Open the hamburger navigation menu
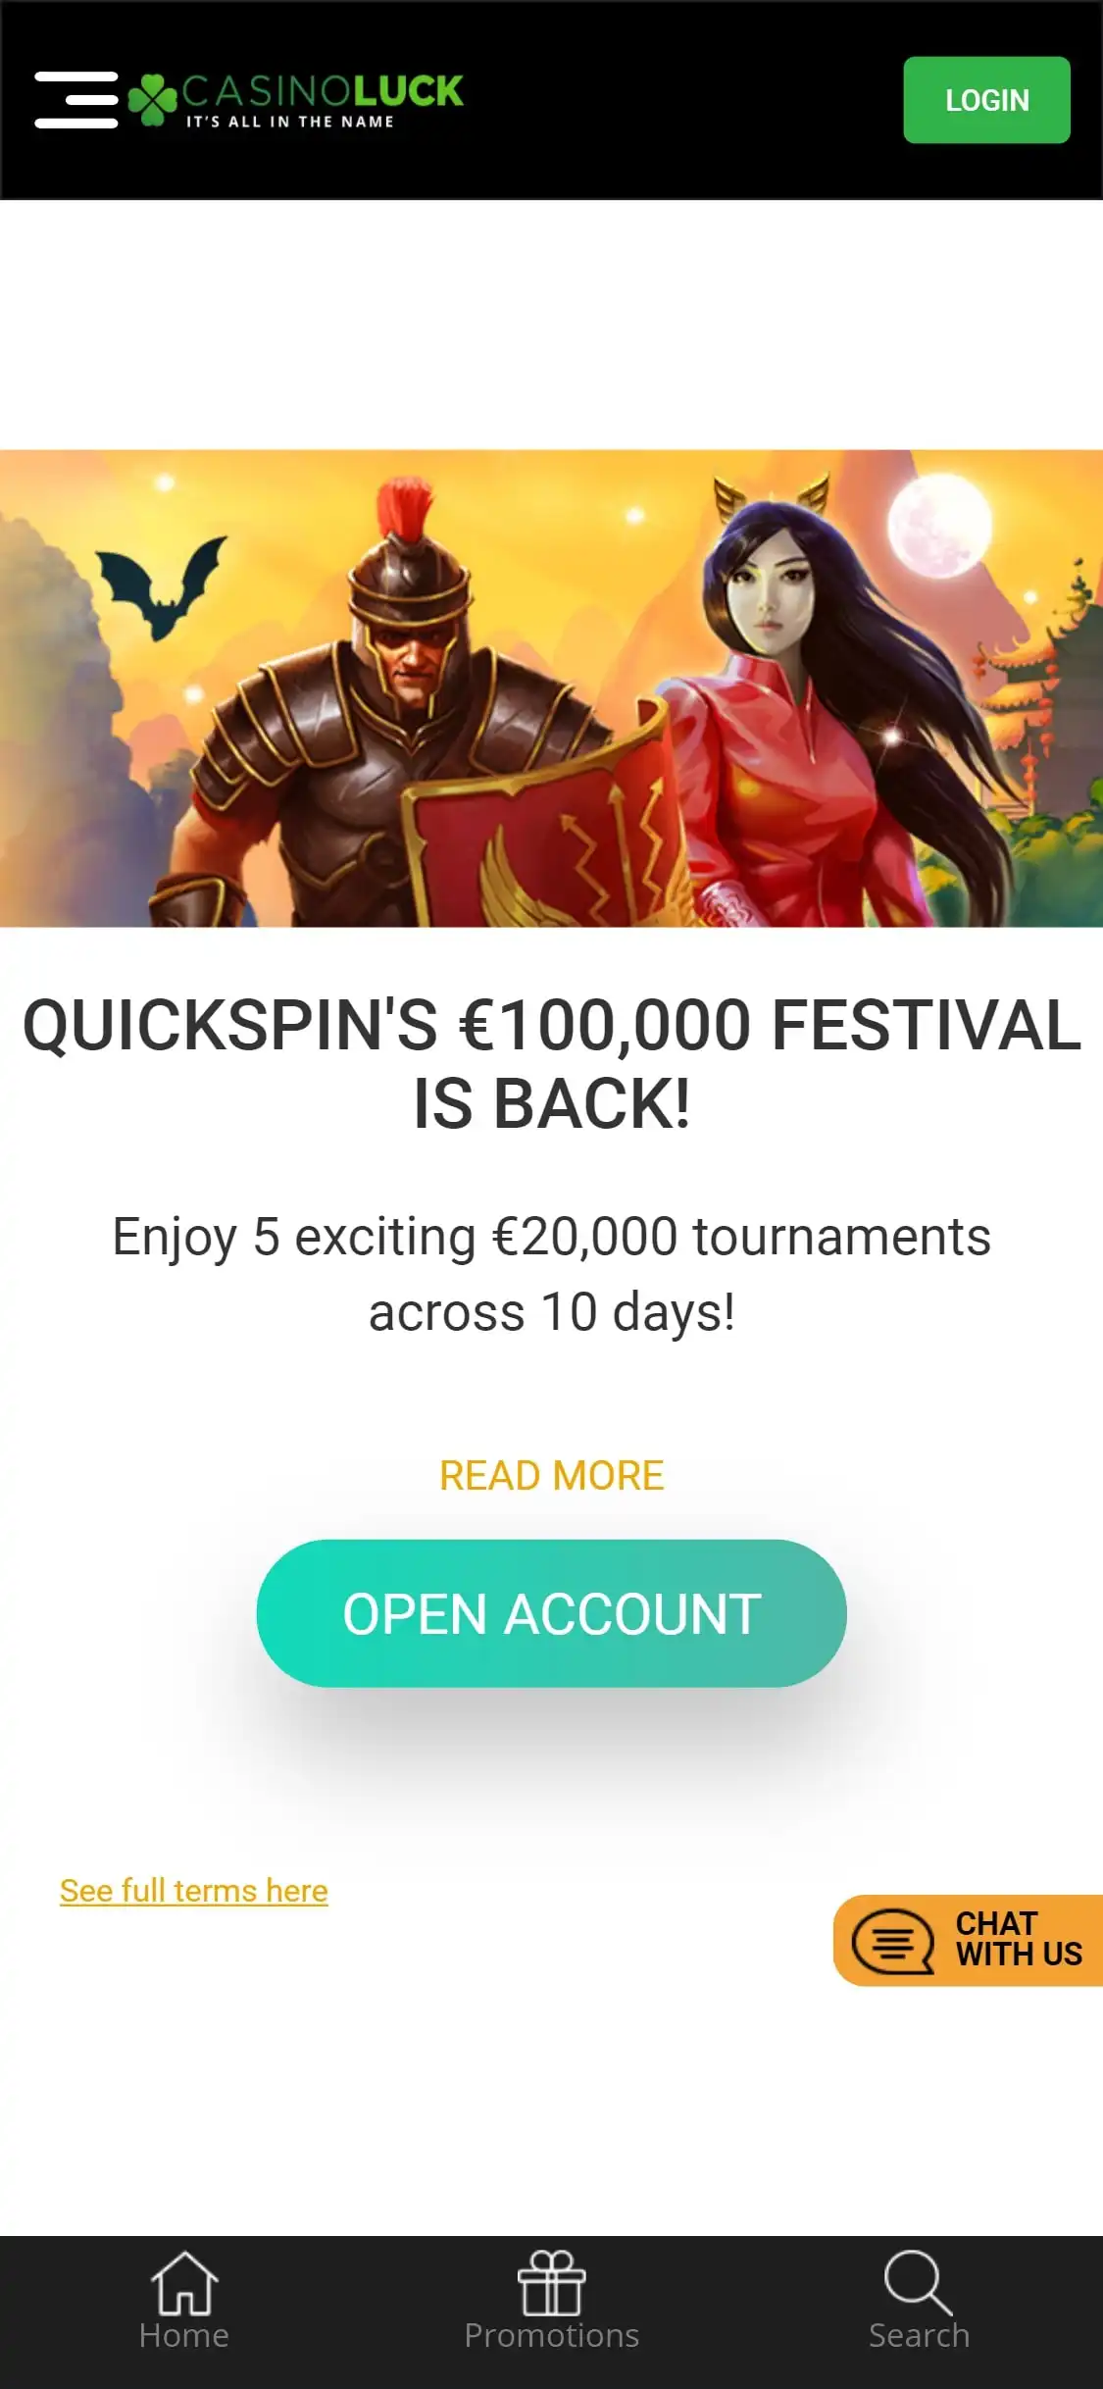 (x=76, y=100)
